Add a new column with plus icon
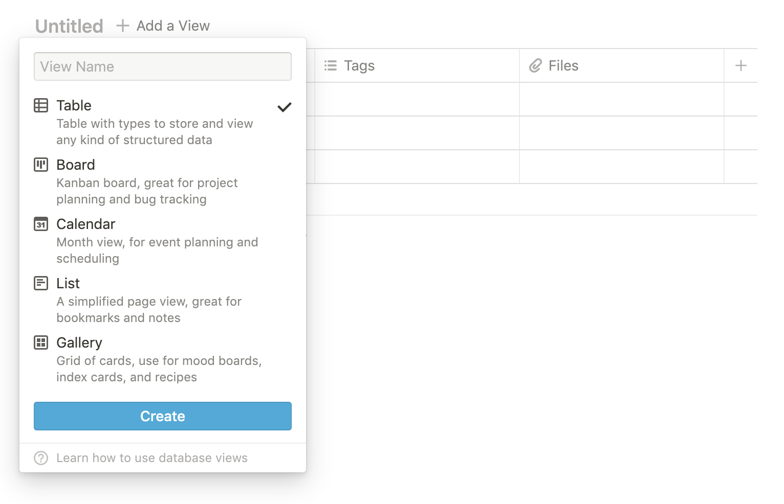Viewport: 784px width, 504px height. click(x=741, y=65)
